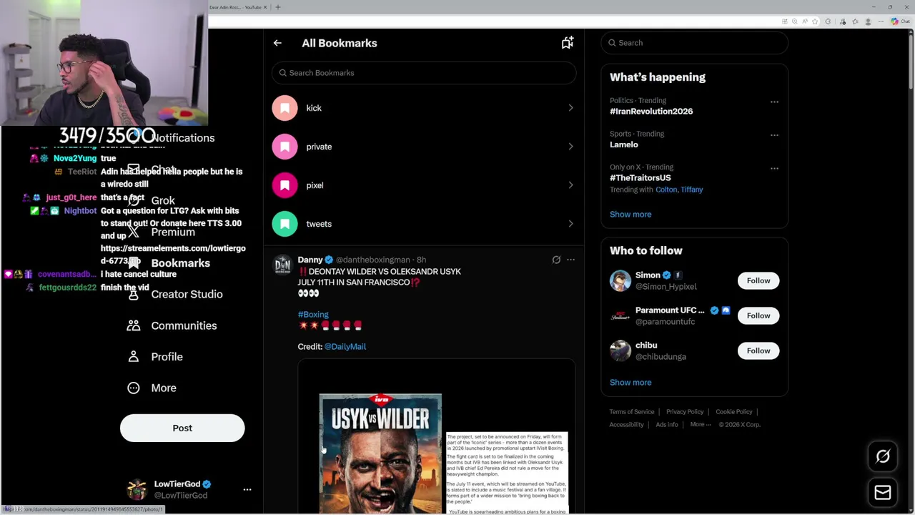Click the Colton trending link
This screenshot has width=915, height=515.
coord(666,190)
